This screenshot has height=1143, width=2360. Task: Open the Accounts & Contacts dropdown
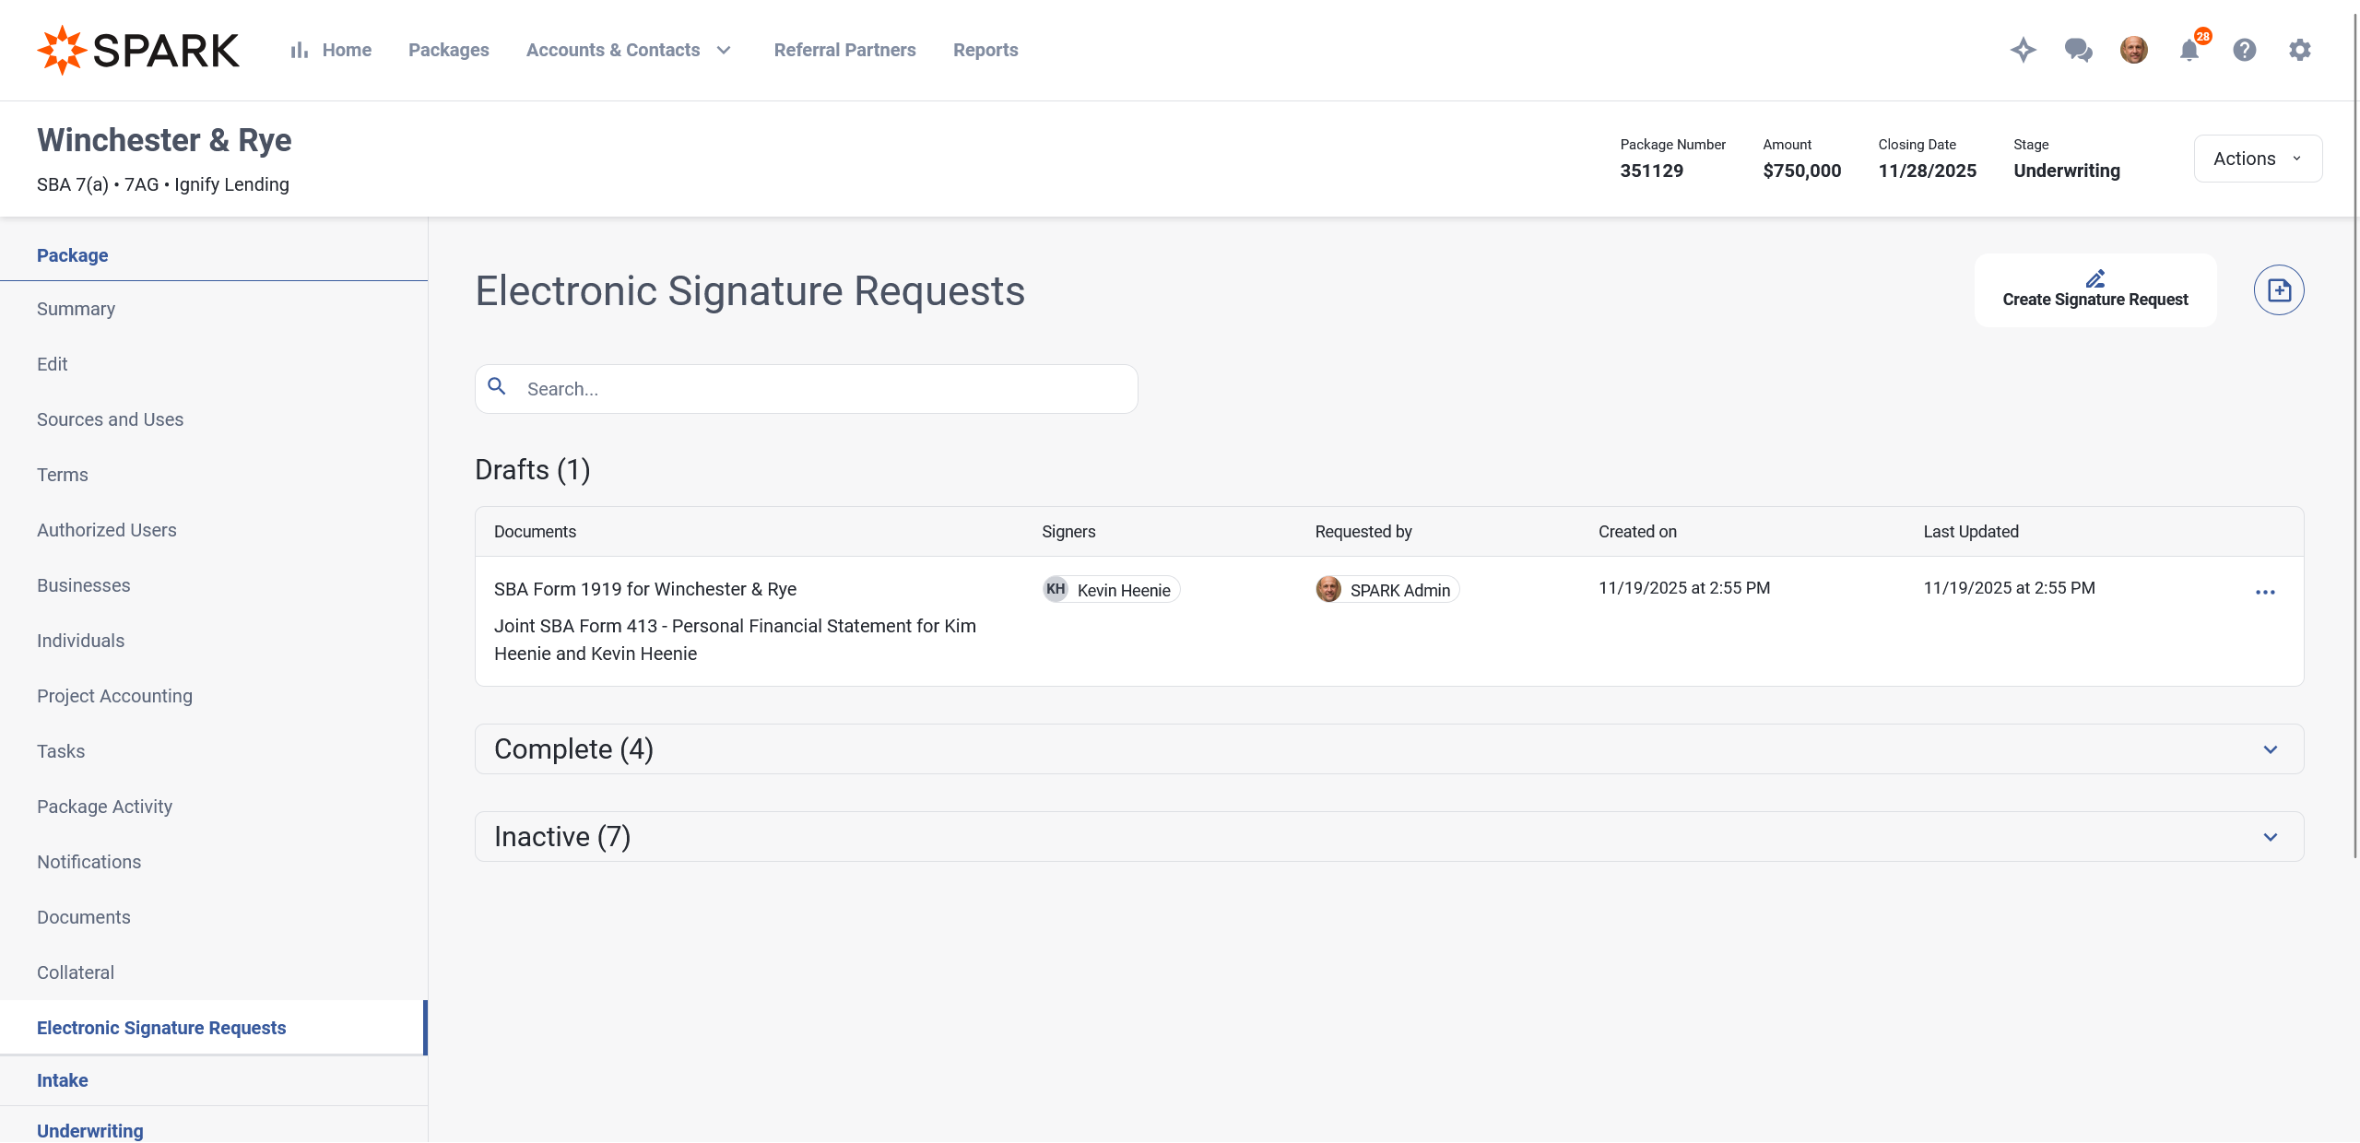(x=630, y=50)
